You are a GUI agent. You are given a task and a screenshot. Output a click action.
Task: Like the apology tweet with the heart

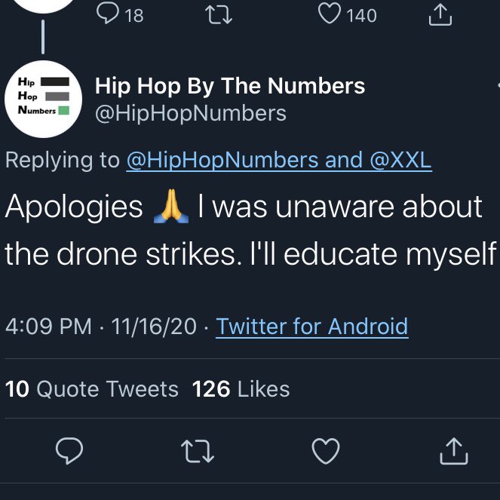pyautogui.click(x=325, y=451)
